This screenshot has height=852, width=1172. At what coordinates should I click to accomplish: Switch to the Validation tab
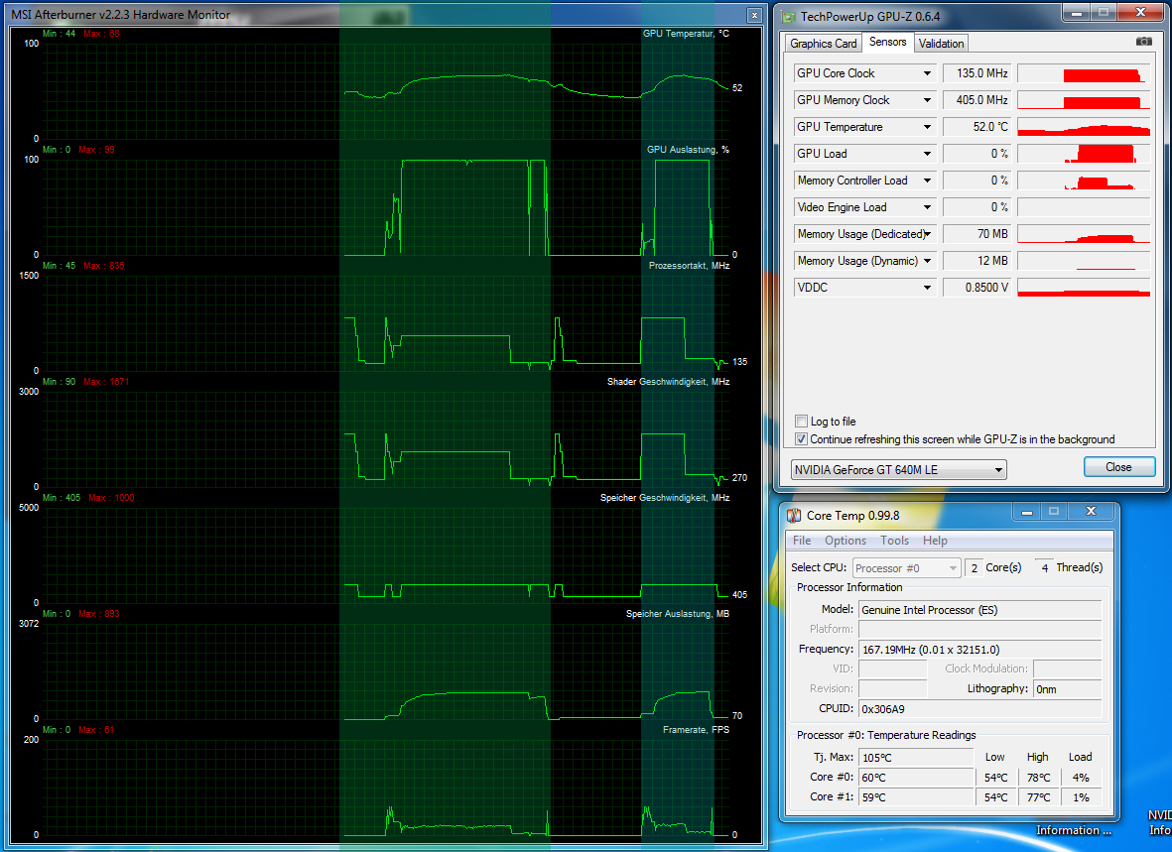(941, 44)
